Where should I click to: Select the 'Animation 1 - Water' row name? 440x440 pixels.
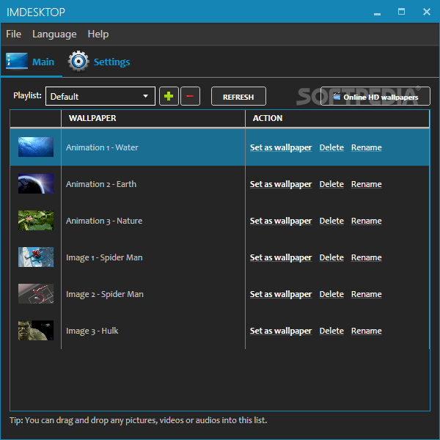[x=102, y=147]
